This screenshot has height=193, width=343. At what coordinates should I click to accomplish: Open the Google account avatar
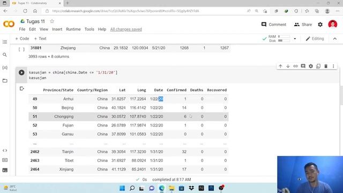(x=333, y=24)
